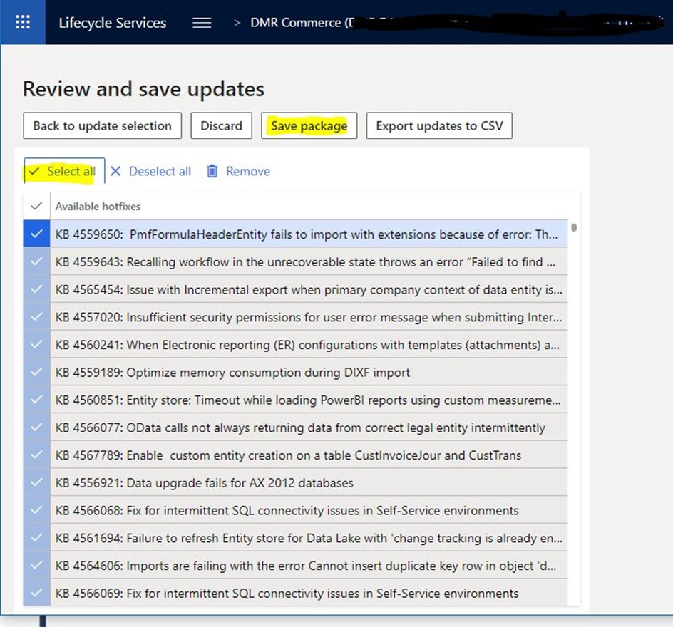Click the Deselect all label
Viewport: 673px width, 627px height.
point(160,171)
